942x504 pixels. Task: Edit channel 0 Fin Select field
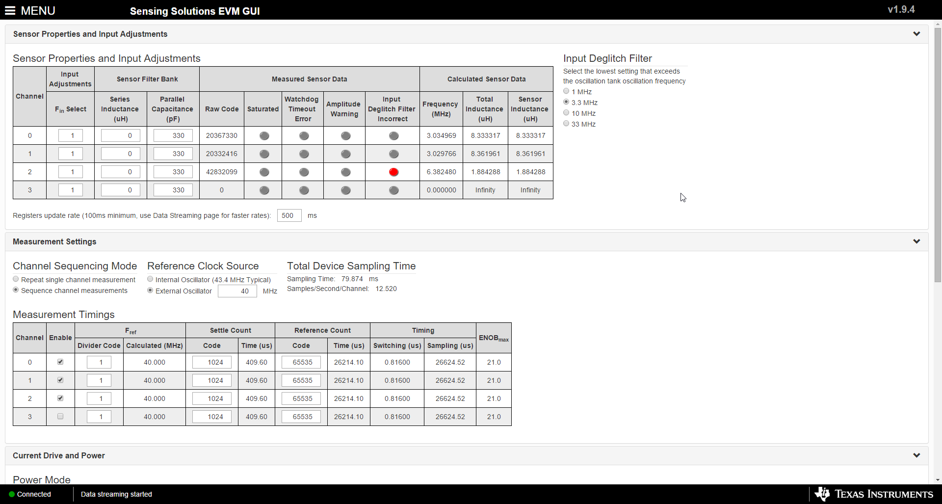pos(71,136)
